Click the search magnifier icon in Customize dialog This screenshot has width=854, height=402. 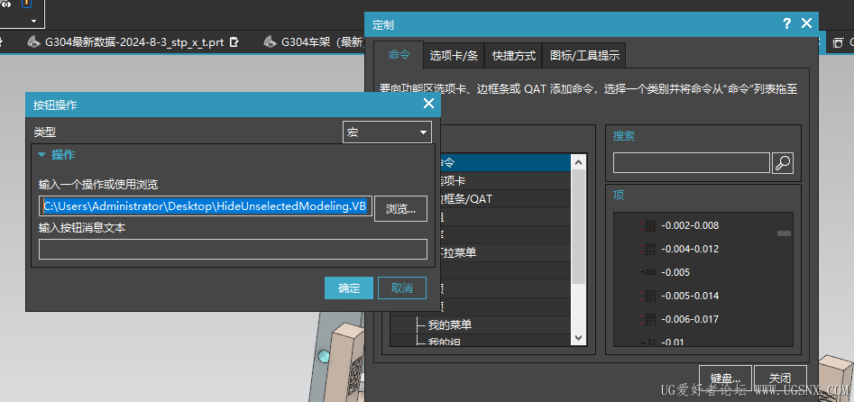[x=783, y=163]
